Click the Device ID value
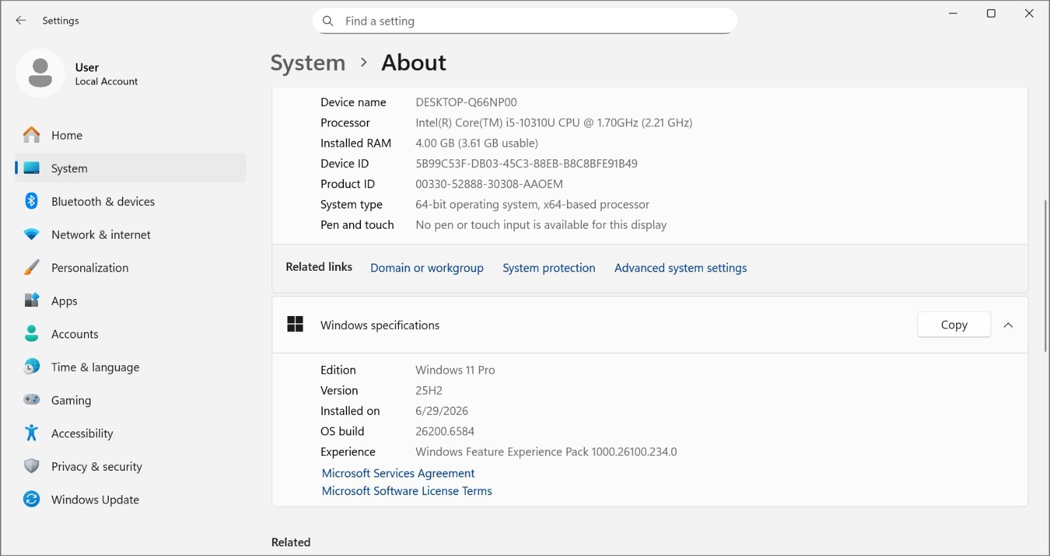 click(x=526, y=164)
